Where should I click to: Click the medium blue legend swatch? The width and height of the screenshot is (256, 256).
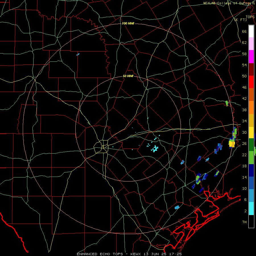tap(251, 183)
